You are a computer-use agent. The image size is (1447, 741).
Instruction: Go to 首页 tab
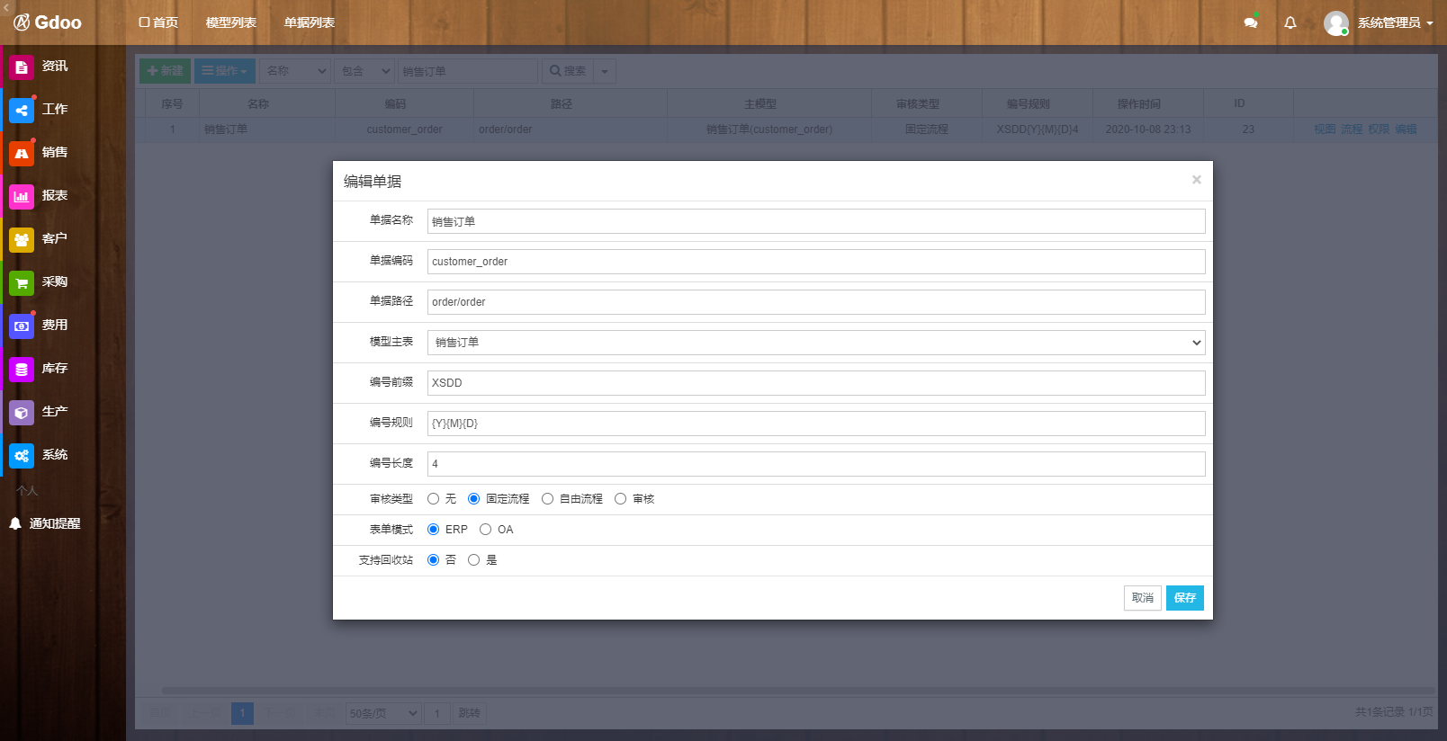click(158, 22)
